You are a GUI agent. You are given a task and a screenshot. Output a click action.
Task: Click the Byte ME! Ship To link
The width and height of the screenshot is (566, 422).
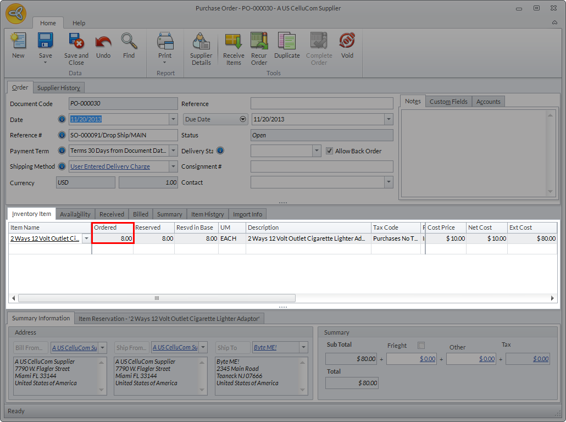coord(264,348)
